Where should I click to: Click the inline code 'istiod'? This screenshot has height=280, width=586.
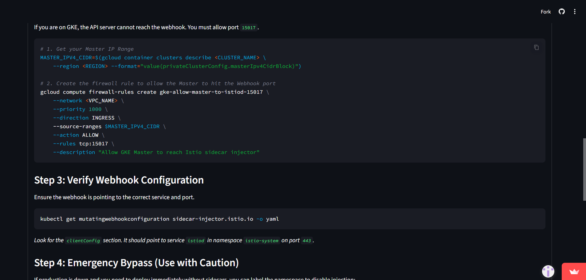196,241
